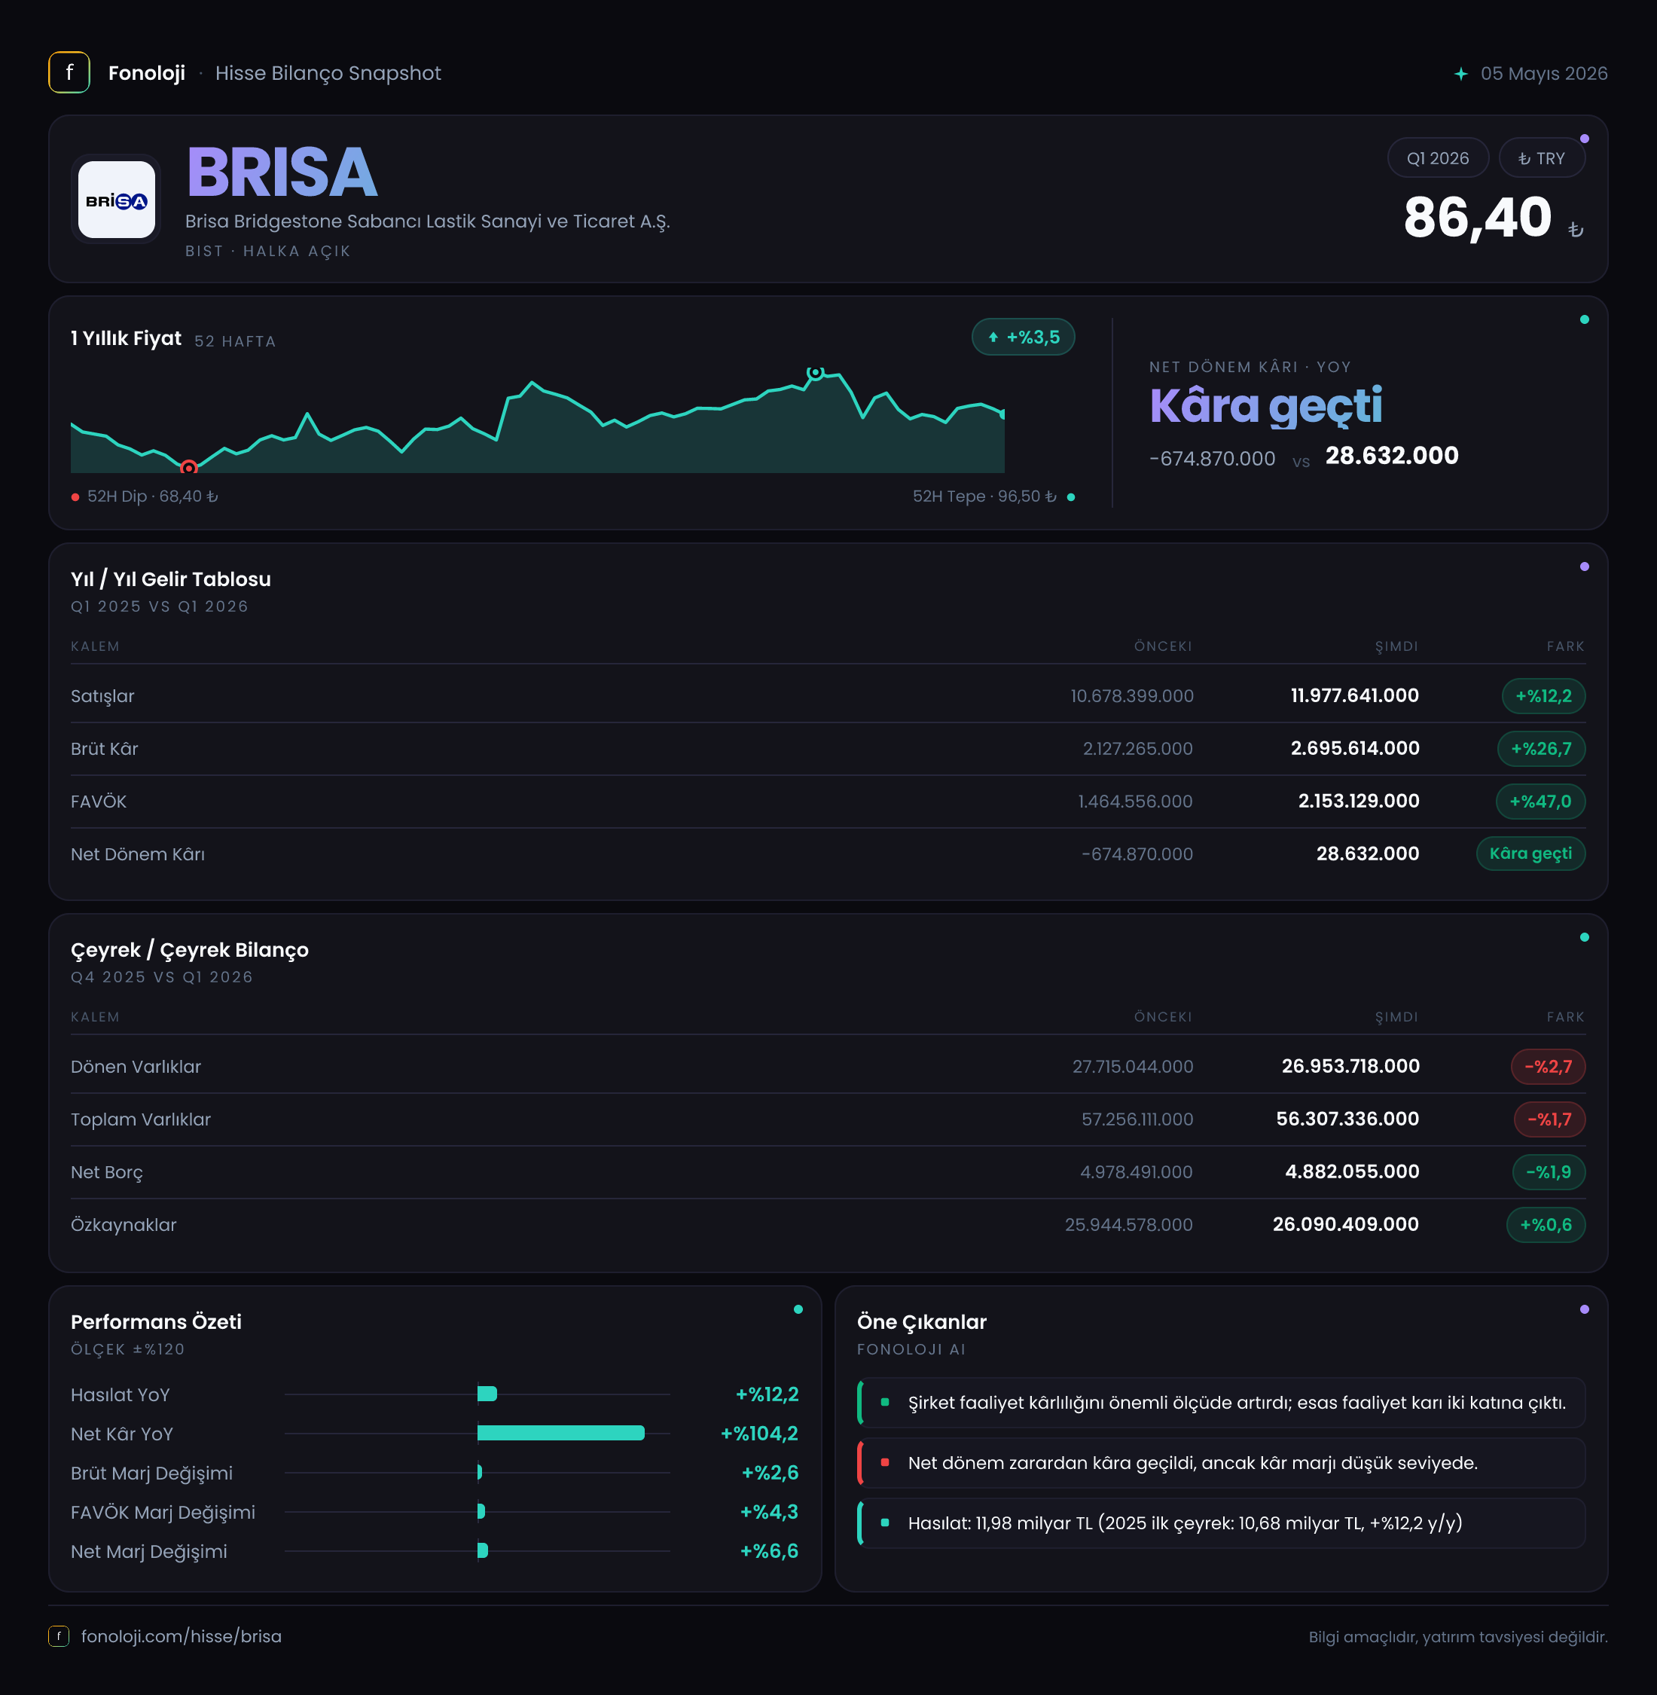Click the highlight "Net dönem zarardan kâra geçildi"

point(1221,1464)
